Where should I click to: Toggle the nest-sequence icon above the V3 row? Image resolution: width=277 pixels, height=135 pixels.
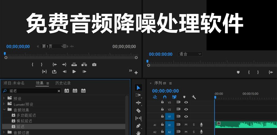tap(155, 97)
